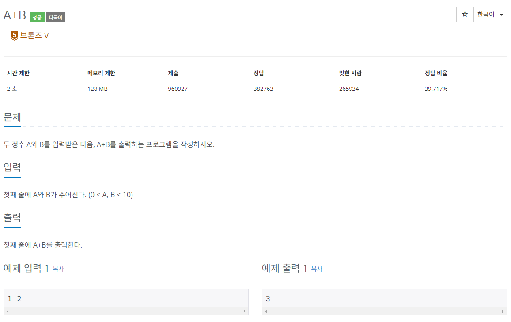Open the 입력 section heading link
The image size is (511, 322).
coord(12,167)
